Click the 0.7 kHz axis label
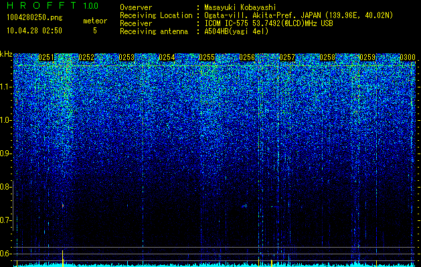The image size is (421, 267). click(x=6, y=220)
